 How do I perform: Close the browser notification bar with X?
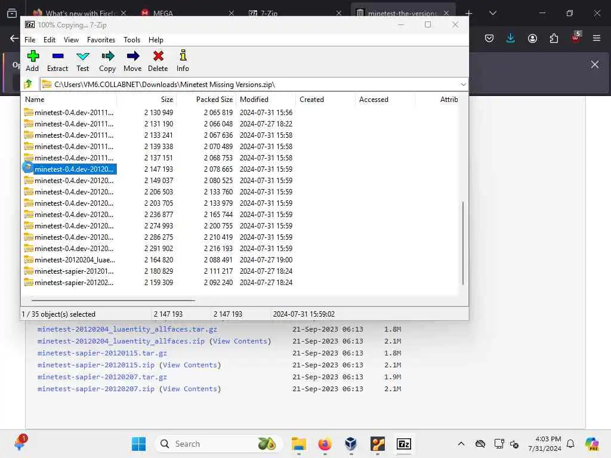(595, 64)
